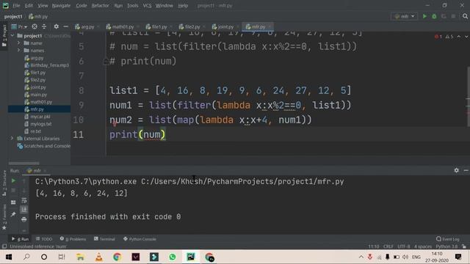Hide the run tool window

(x=466, y=170)
